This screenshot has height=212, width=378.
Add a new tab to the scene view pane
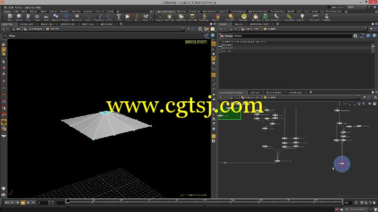pyautogui.click(x=121, y=24)
